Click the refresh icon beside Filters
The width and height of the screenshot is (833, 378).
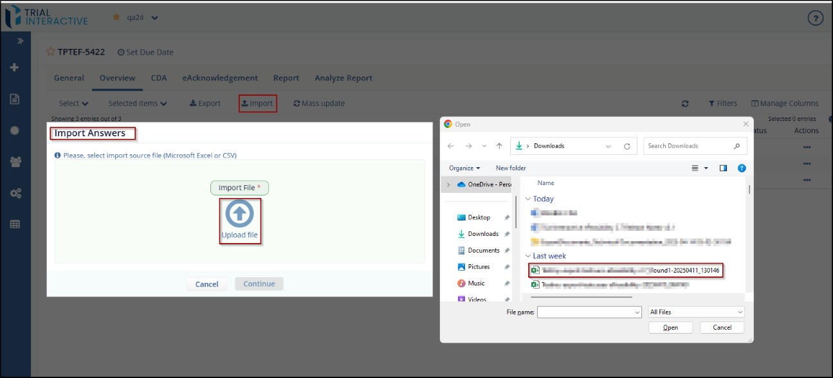click(685, 104)
